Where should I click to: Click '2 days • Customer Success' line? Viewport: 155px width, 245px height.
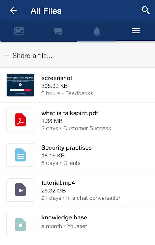[x=76, y=128]
